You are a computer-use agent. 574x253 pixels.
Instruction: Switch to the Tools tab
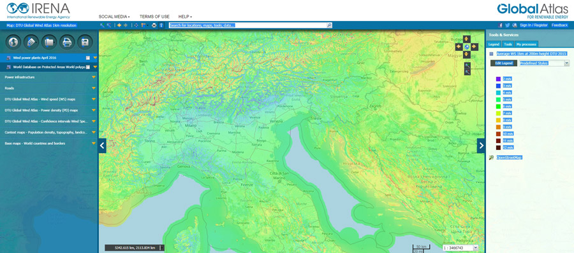(508, 44)
